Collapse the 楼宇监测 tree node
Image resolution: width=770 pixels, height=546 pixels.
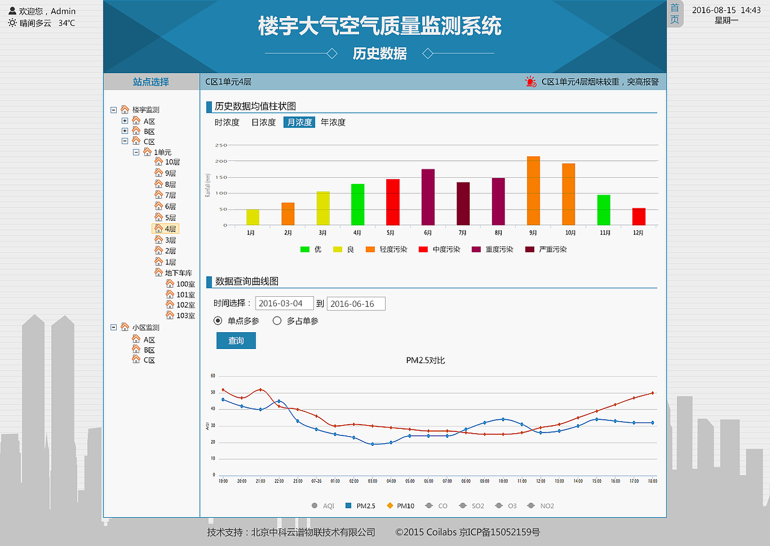114,110
